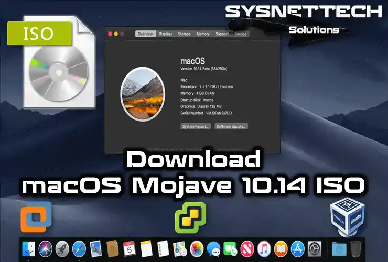Switch to the Displays tab
Viewport: 388px width, 262px height.
click(165, 34)
